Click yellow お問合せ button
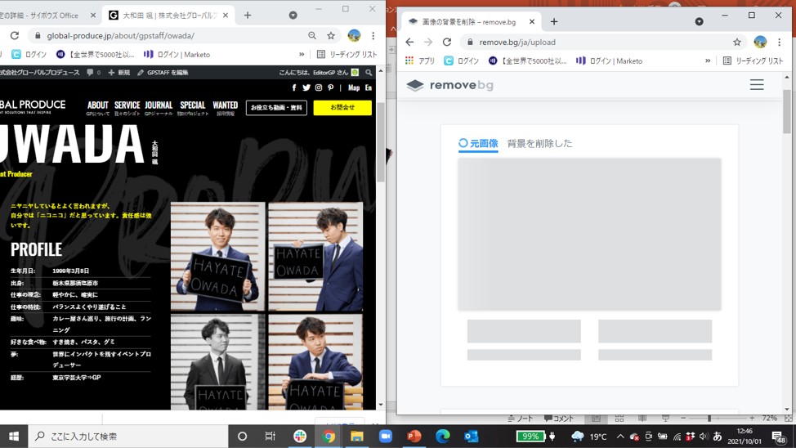796x448 pixels. tap(342, 108)
